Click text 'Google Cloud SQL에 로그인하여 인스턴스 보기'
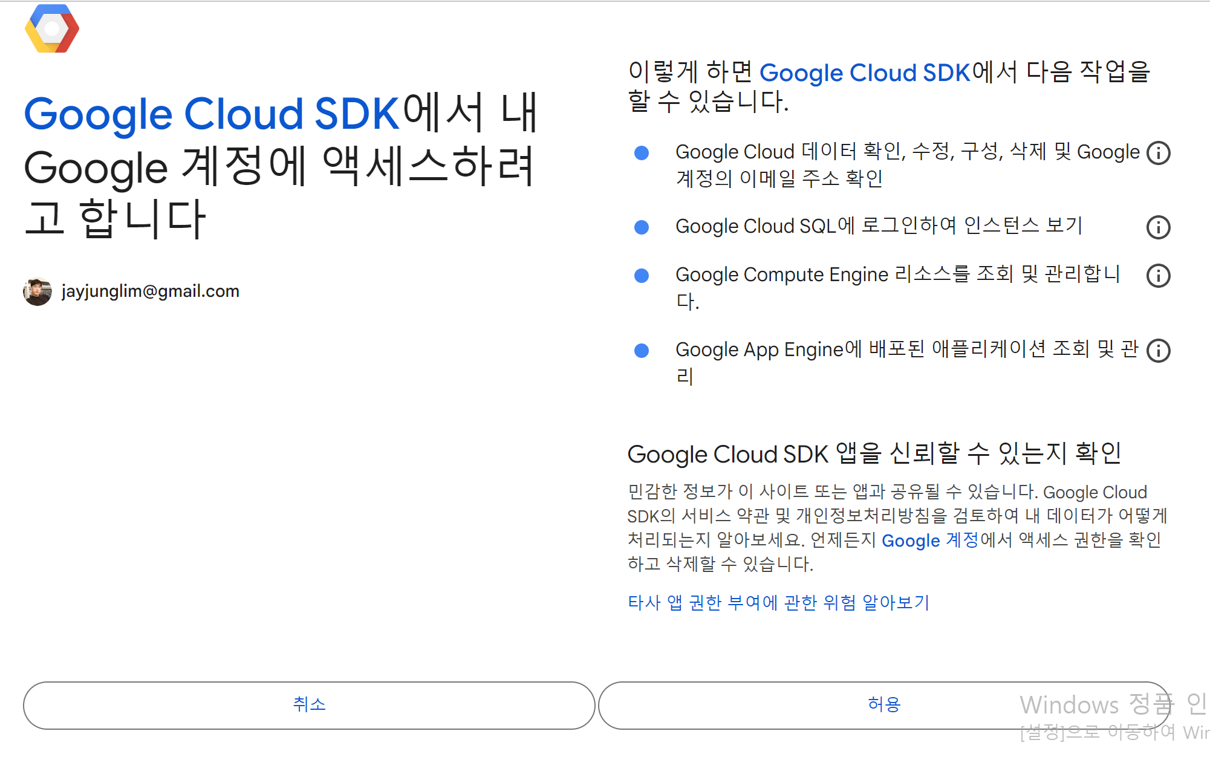Image resolution: width=1210 pixels, height=760 pixels. [879, 226]
